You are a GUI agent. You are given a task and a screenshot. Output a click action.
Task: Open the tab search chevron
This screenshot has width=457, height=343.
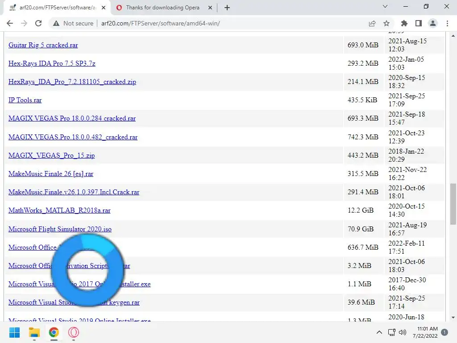[385, 6]
